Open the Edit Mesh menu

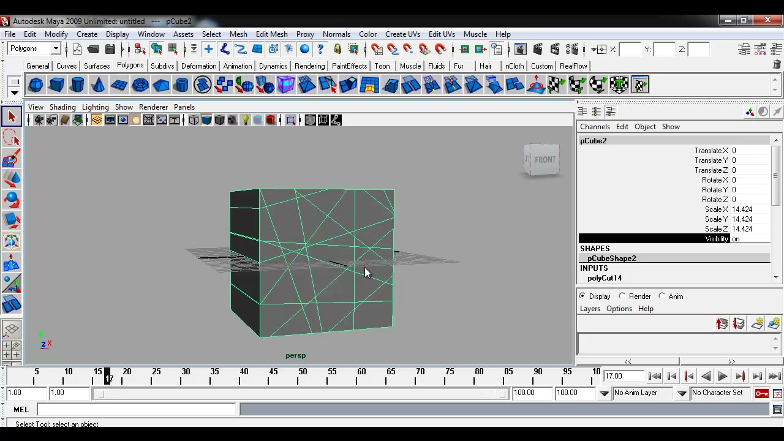coord(271,34)
